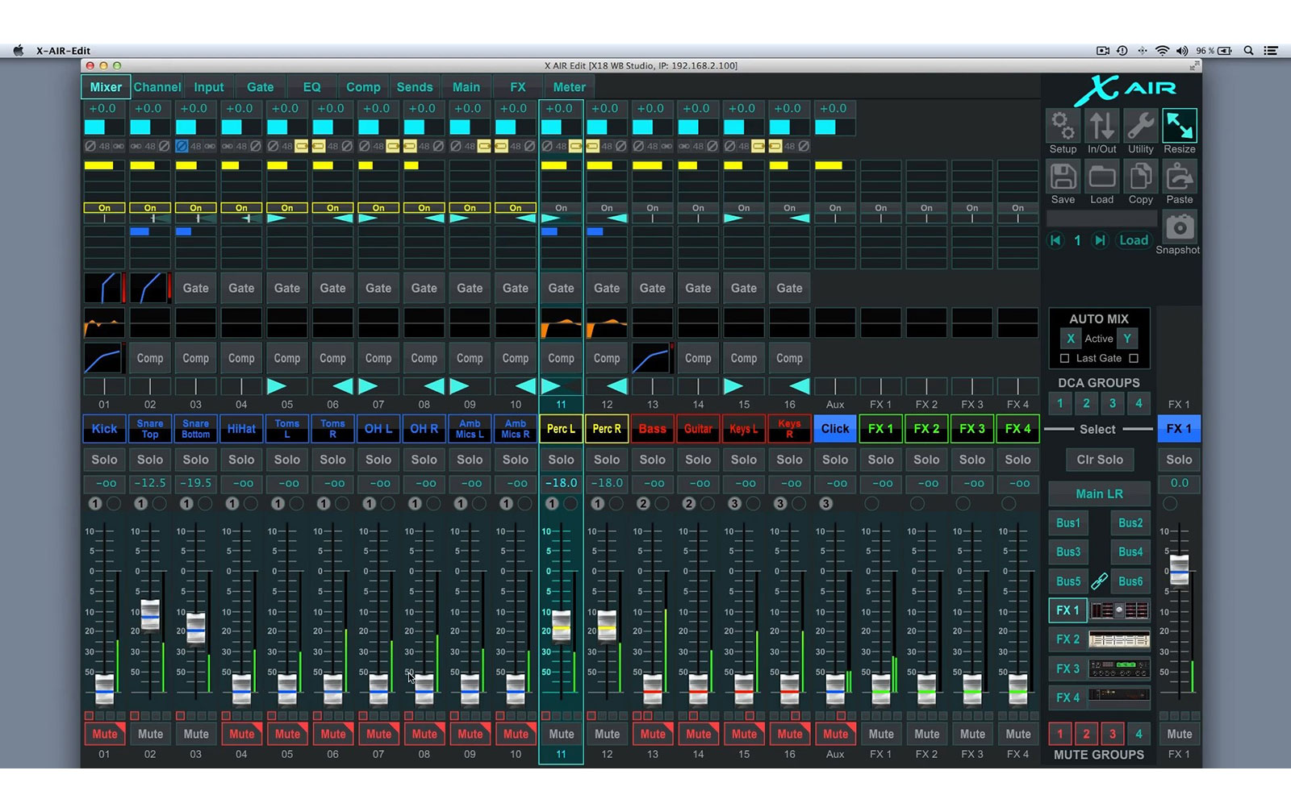This screenshot has height=812, width=1291.
Task: Open the FX 1 effect rack thumbnail
Action: pos(1119,610)
